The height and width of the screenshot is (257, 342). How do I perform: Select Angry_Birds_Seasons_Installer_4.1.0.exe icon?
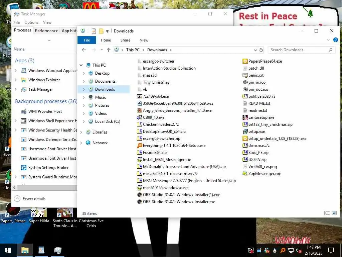tap(139, 110)
